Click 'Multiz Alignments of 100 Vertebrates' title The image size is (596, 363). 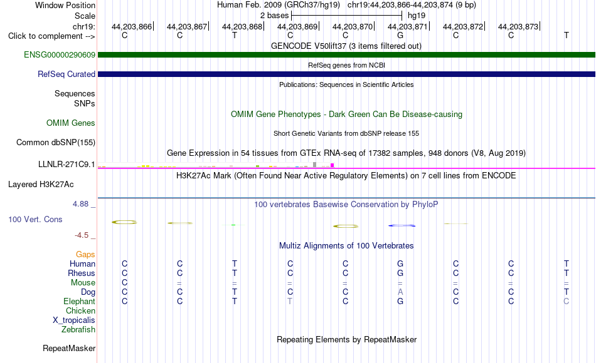[346, 246]
